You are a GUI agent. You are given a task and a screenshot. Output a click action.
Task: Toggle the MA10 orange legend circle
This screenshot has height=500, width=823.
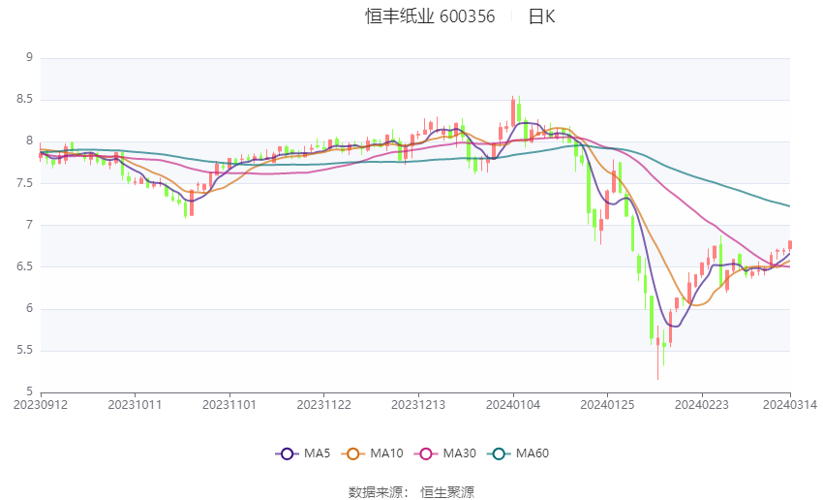tap(352, 453)
